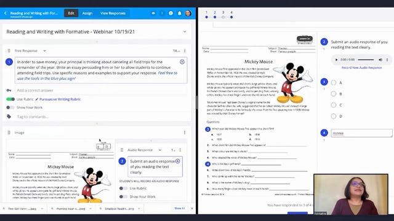Viewport: 394px width, 221px height.
Task: Grab the Audio Response drag handle
Action: (122, 150)
